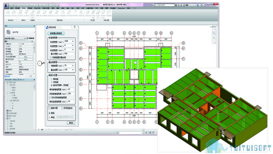Click the first ribbon icon in 板块划分 panel
The width and height of the screenshot is (273, 154).
[x=8, y=12]
